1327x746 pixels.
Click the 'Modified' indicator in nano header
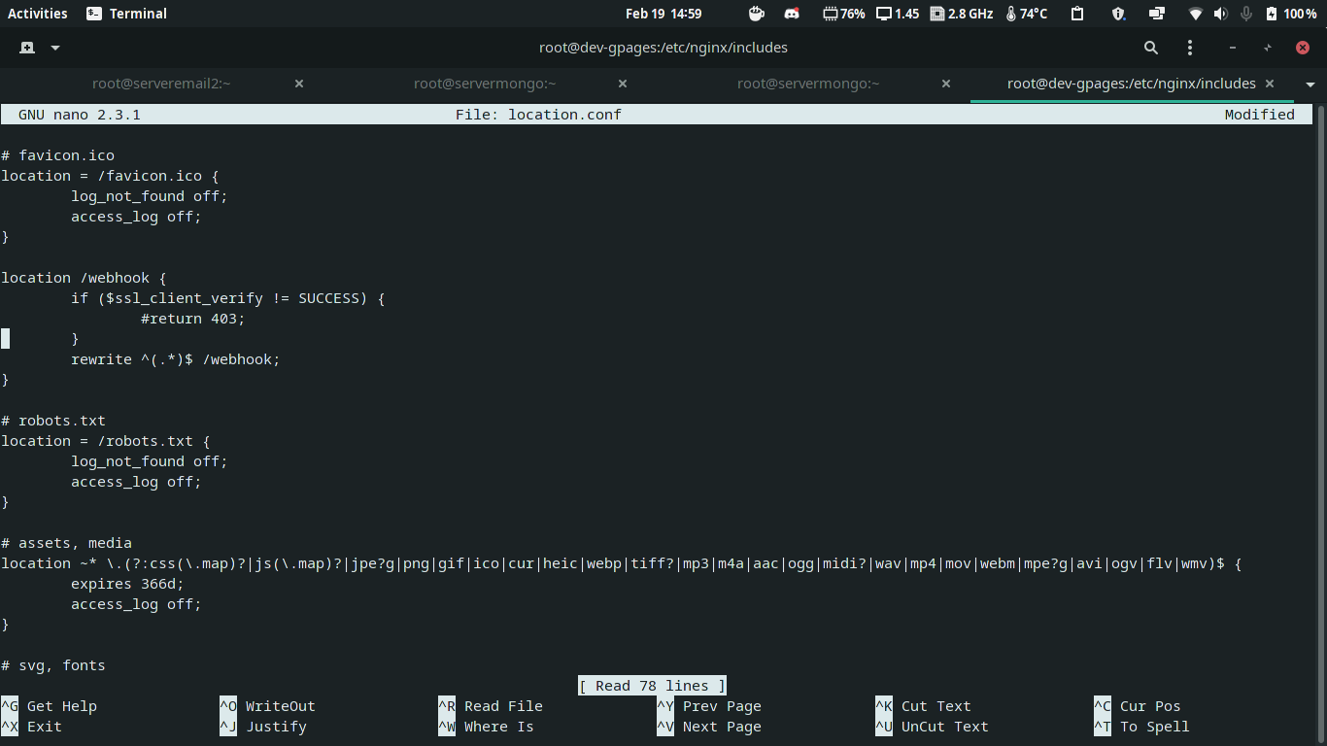pyautogui.click(x=1260, y=115)
